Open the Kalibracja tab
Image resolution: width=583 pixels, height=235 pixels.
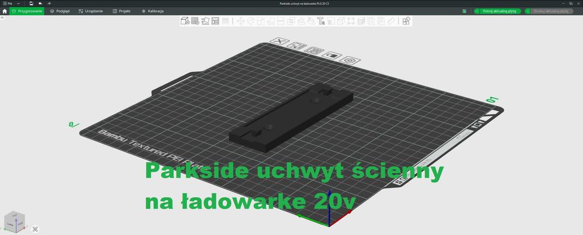tap(152, 11)
